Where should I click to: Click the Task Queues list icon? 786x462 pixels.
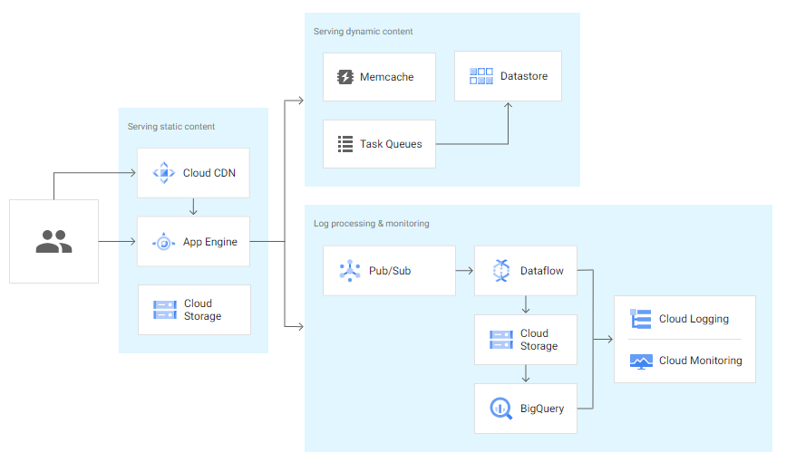click(345, 144)
